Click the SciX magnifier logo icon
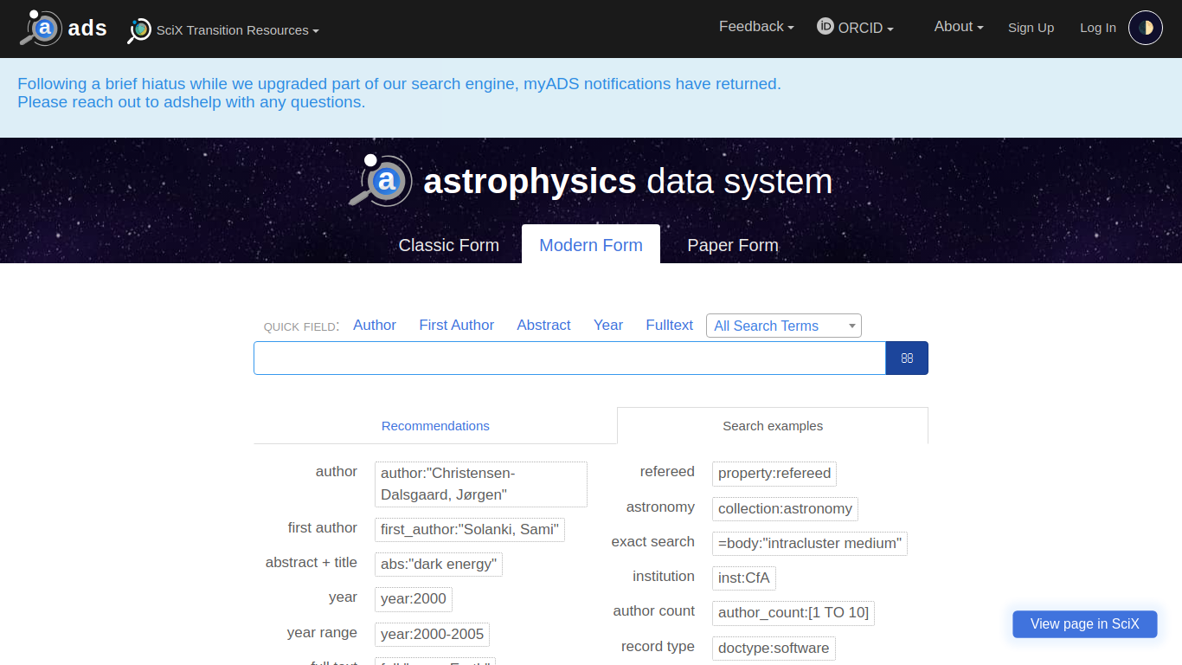 139,30
